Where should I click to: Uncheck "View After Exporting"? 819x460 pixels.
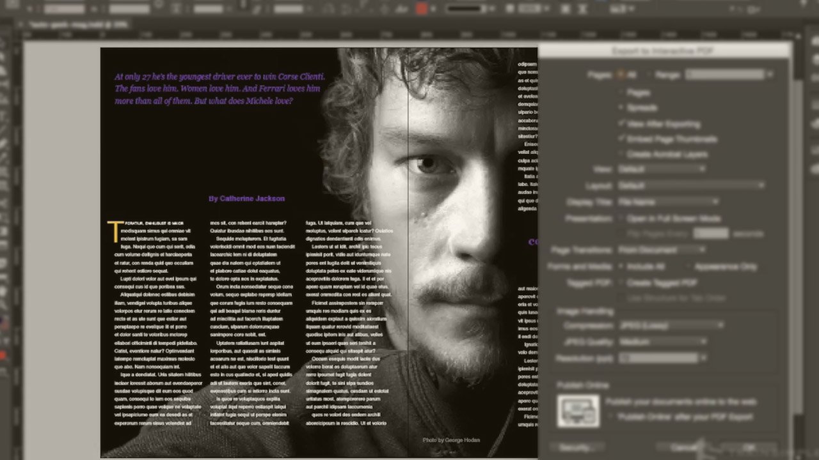tap(621, 124)
